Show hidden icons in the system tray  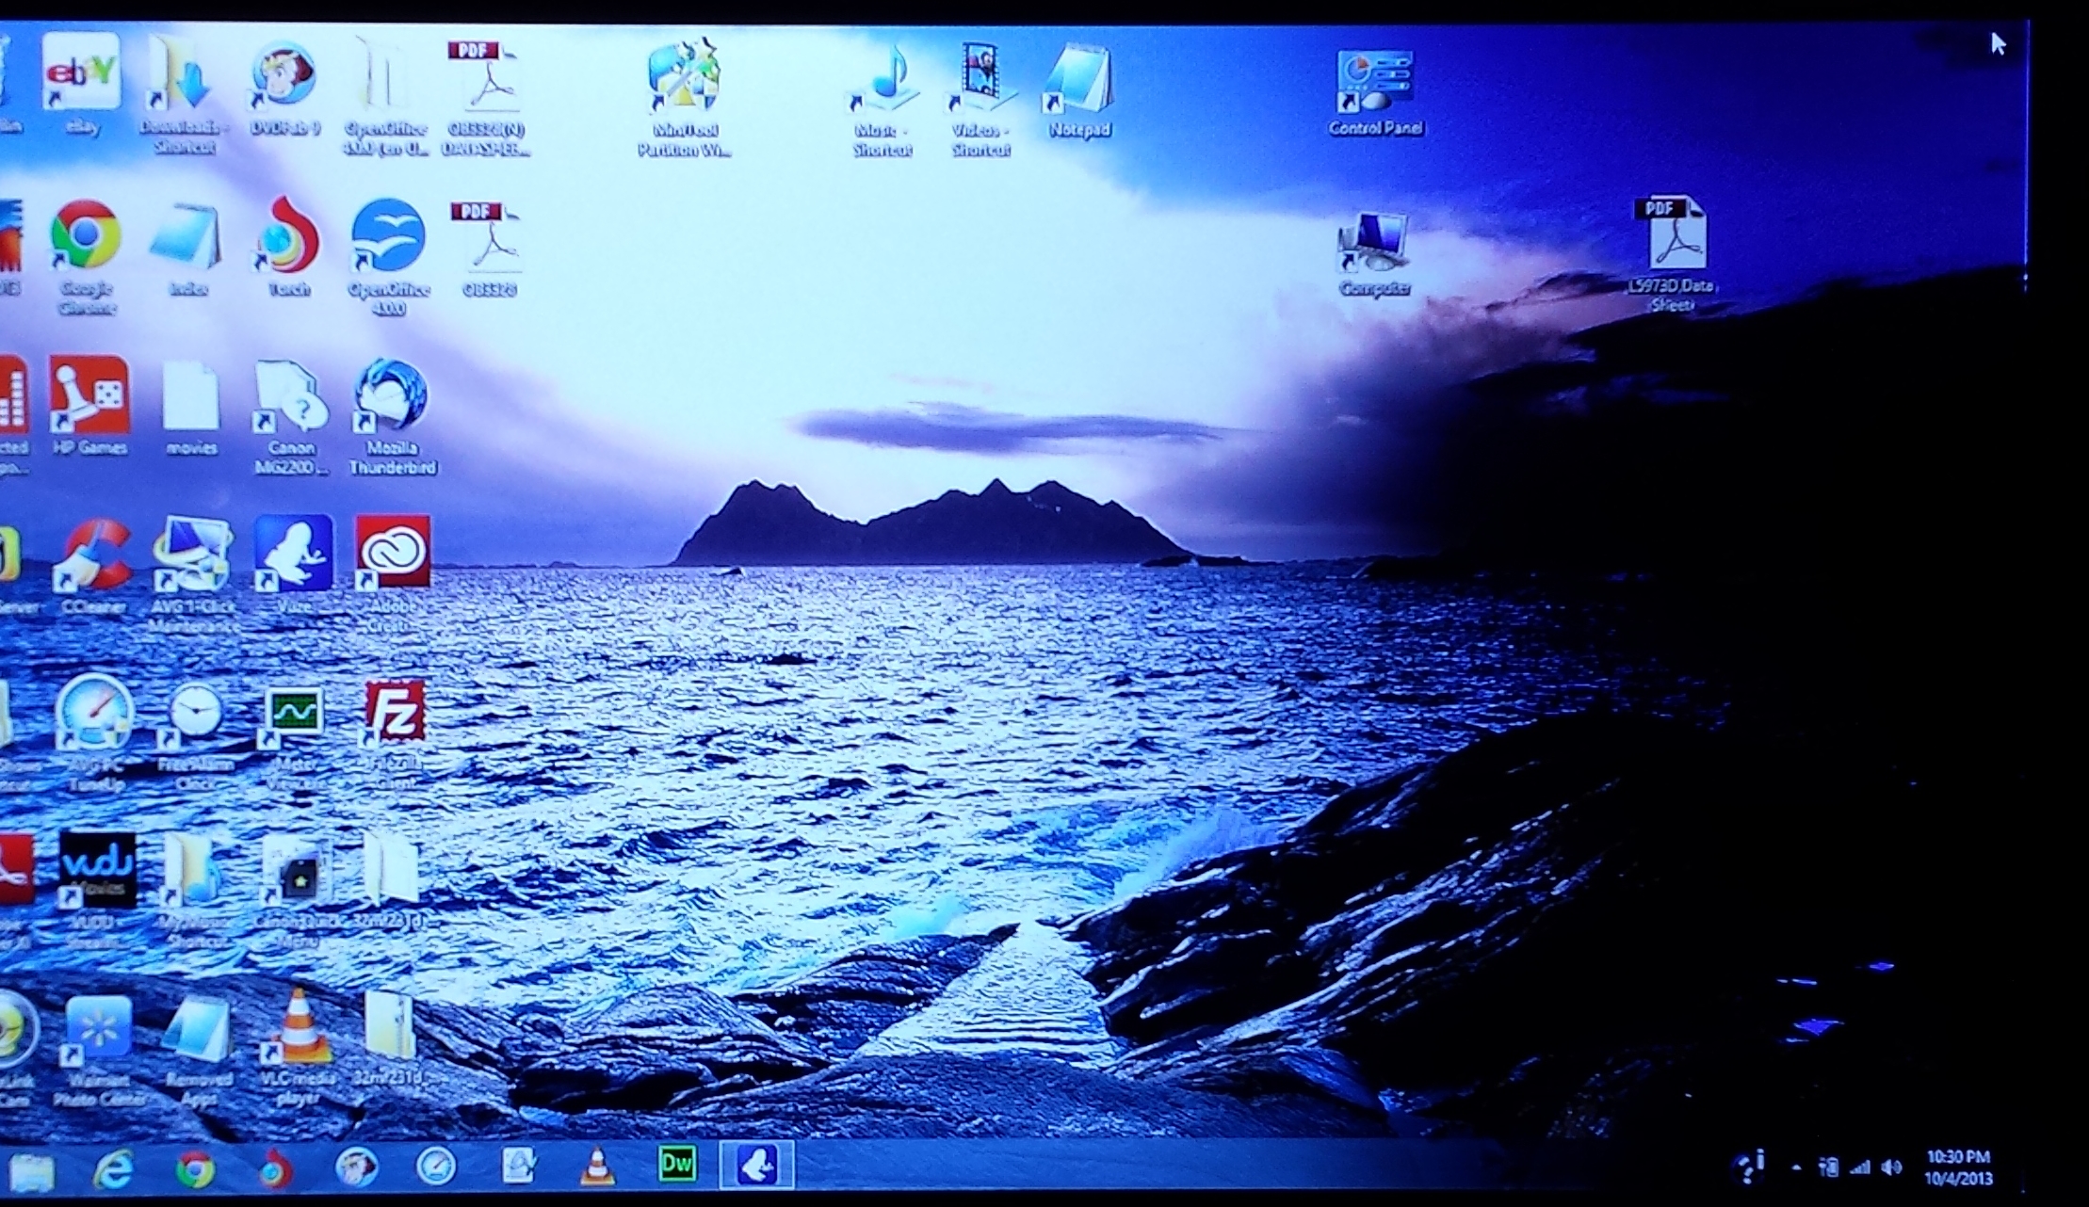coord(1796,1168)
